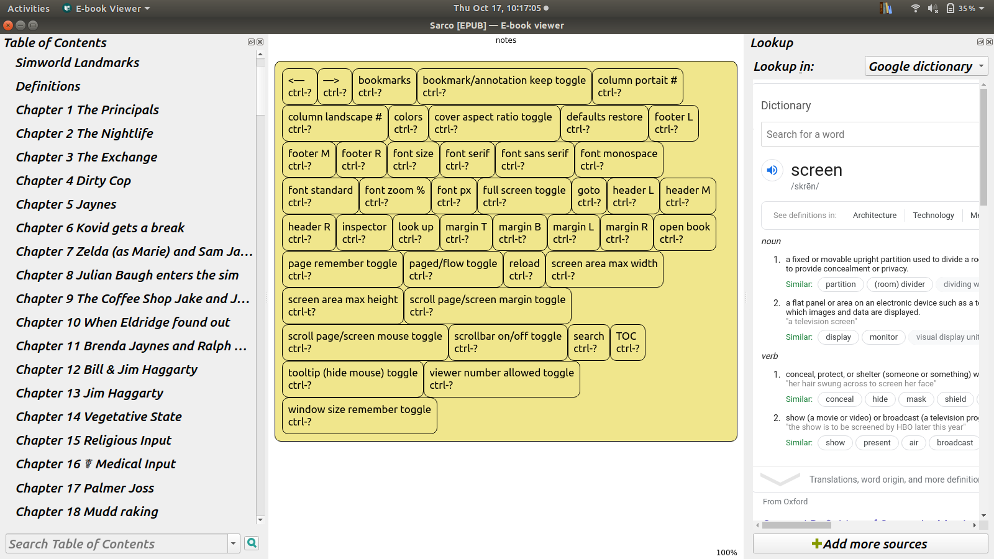Image resolution: width=994 pixels, height=559 pixels.
Task: Click the "partition" similar word chip
Action: 841,284
